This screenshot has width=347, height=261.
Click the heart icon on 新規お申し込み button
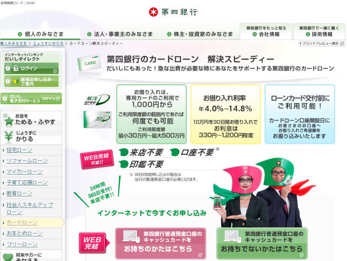[x=16, y=81]
